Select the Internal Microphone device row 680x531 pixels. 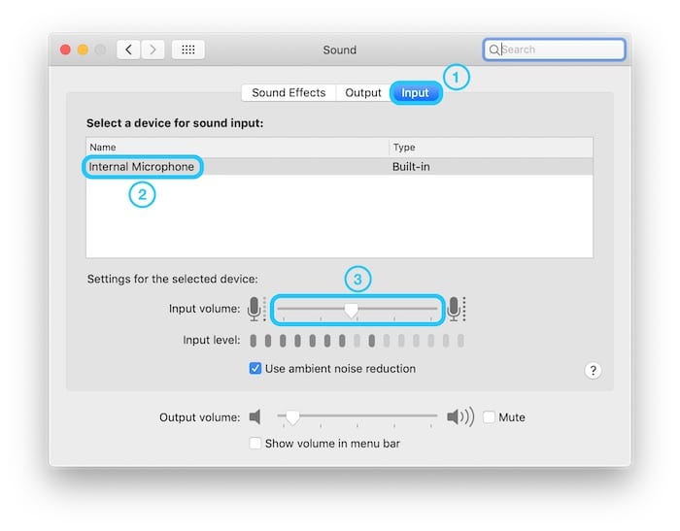click(339, 166)
